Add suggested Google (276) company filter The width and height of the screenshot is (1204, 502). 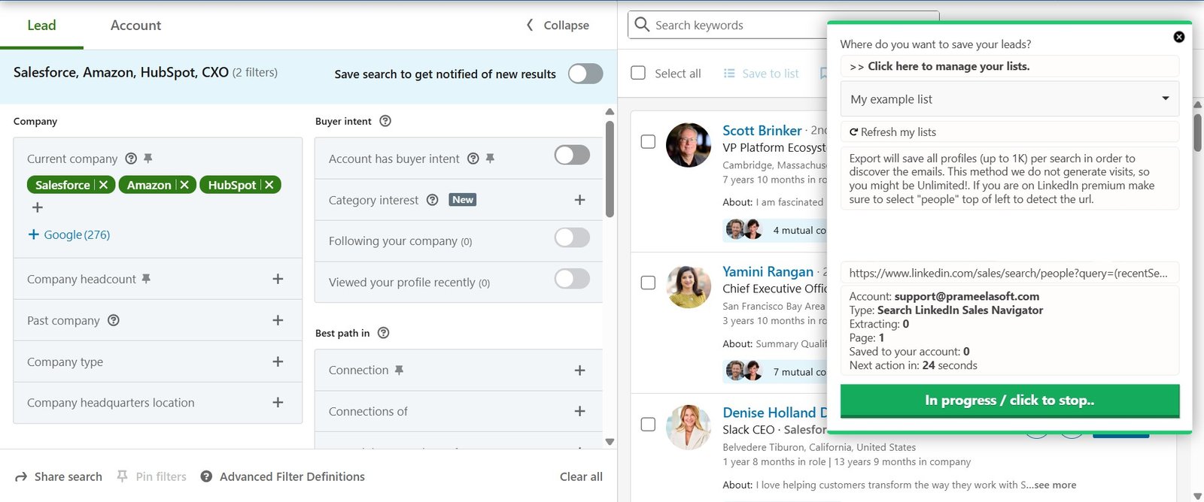coord(68,234)
